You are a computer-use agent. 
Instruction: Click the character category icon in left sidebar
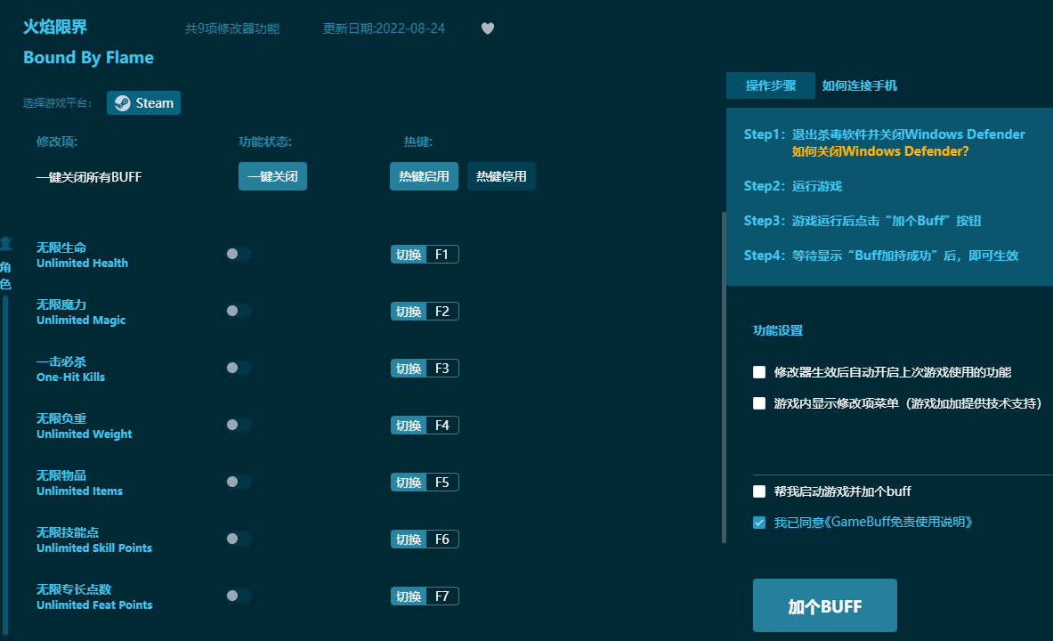[6, 244]
